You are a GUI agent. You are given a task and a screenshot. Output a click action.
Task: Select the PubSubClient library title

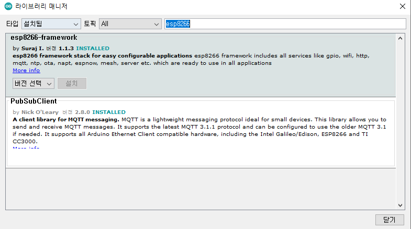(34, 101)
